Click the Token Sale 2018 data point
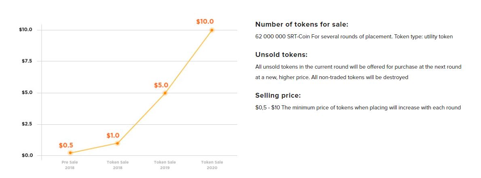The height and width of the screenshot is (178, 481). click(x=118, y=143)
